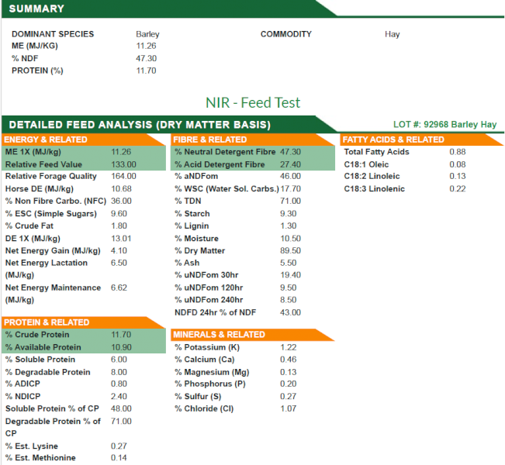The height and width of the screenshot is (465, 505).
Task: Select the FATTY ACIDS & RELATED heading
Action: (394, 139)
